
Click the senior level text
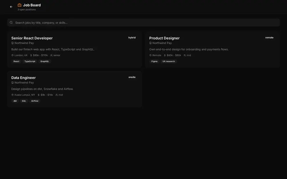pyautogui.click(x=57, y=55)
